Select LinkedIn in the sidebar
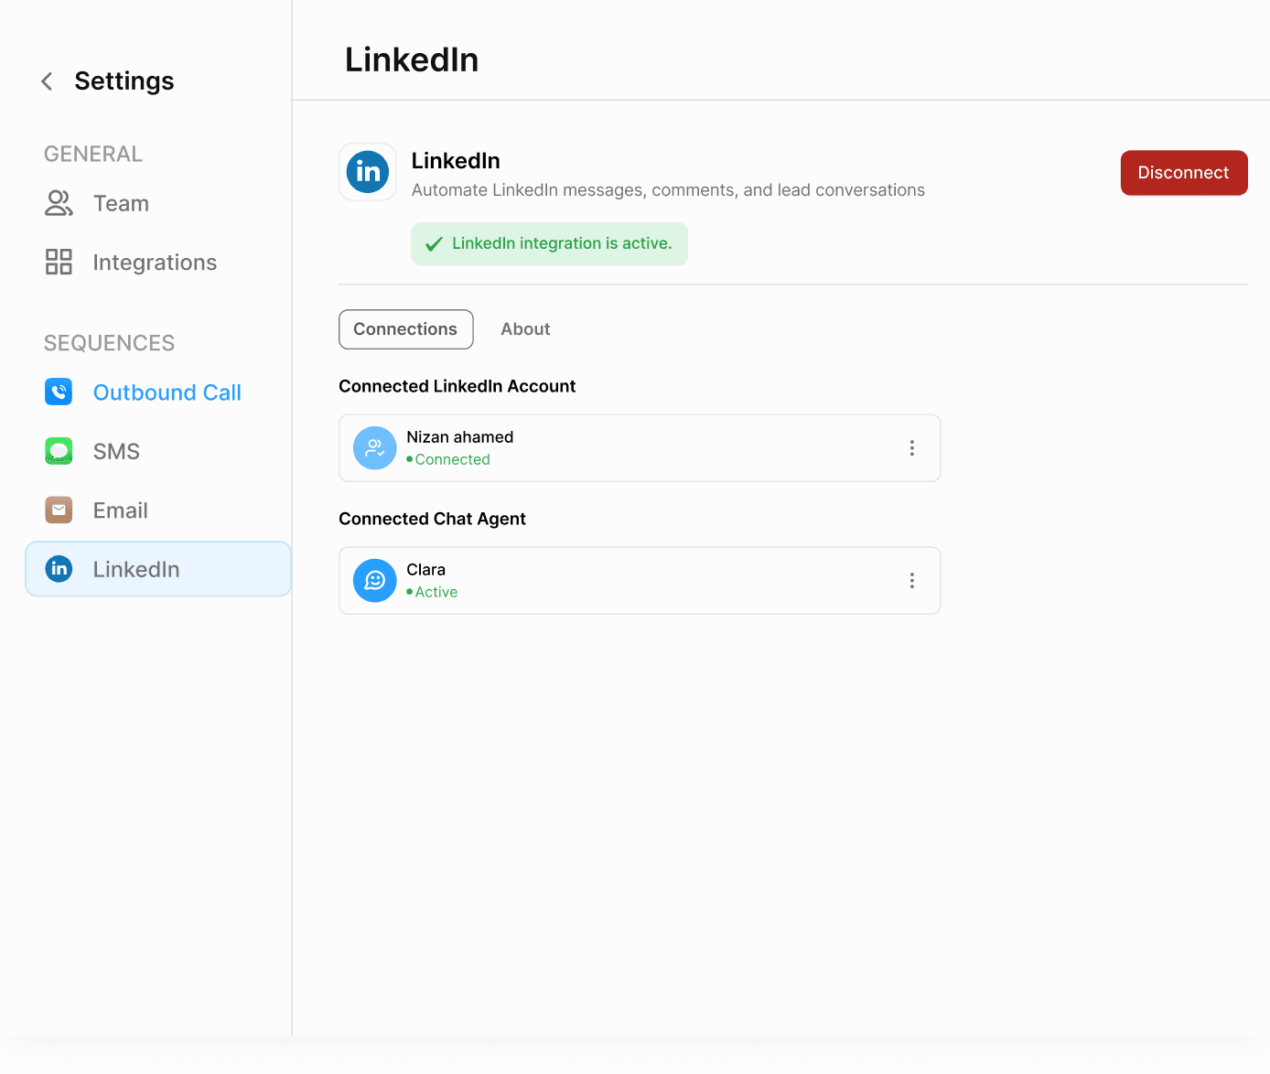Viewport: 1270px width, 1074px height. [x=158, y=569]
